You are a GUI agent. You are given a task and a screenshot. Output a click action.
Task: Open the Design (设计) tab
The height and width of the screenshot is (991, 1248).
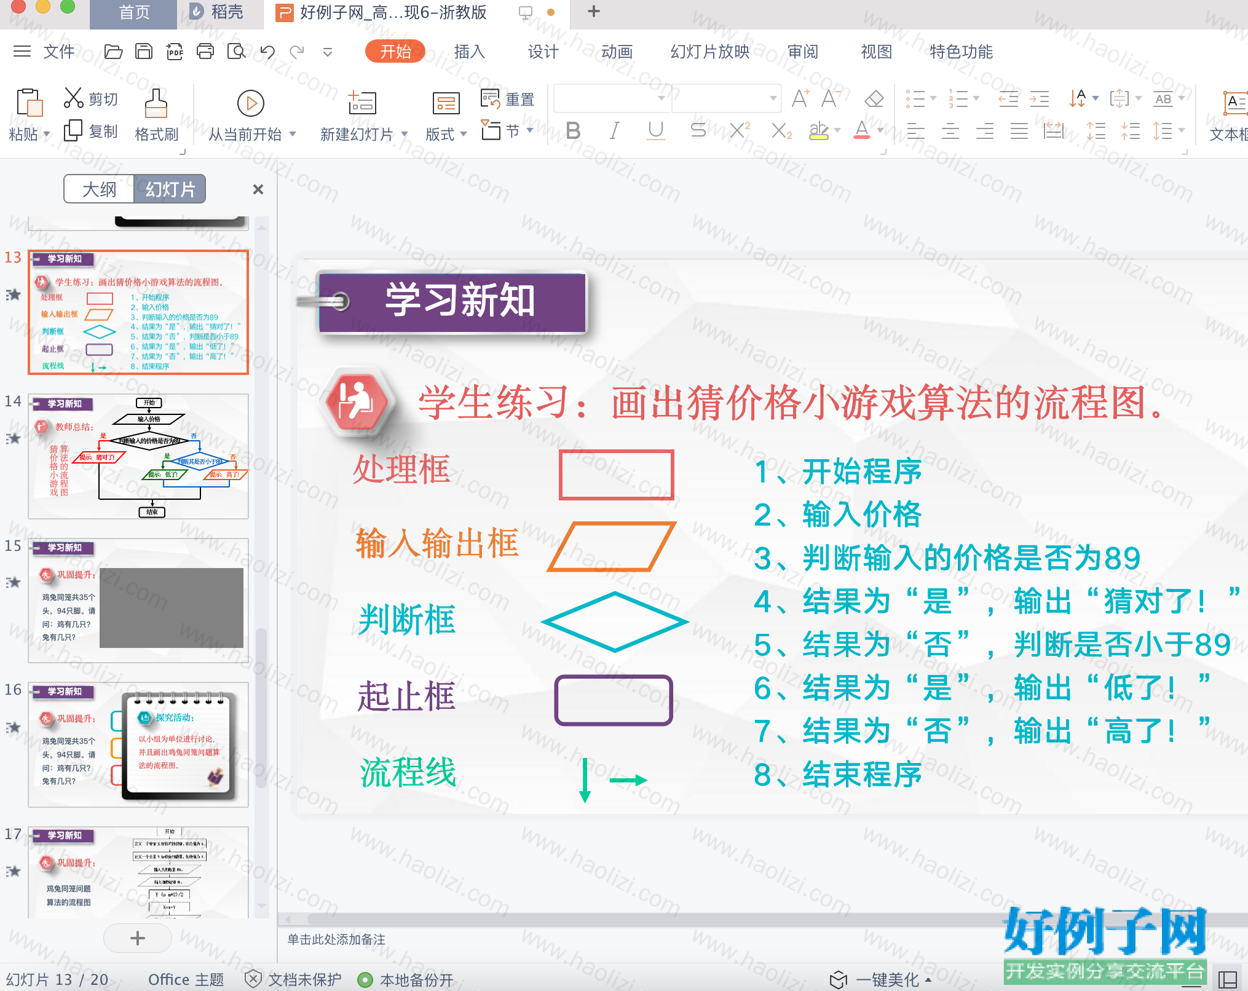pos(543,52)
